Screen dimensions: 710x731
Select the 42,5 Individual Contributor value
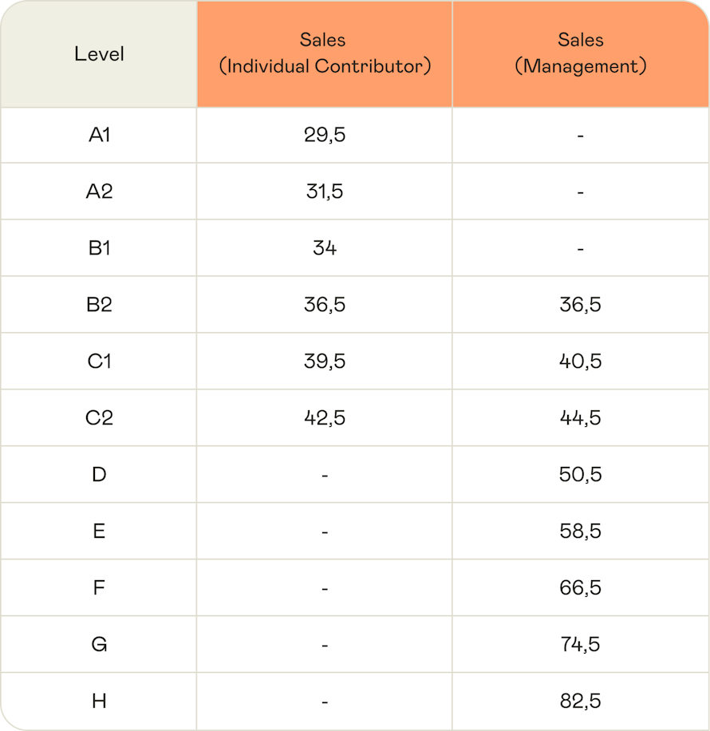click(325, 417)
